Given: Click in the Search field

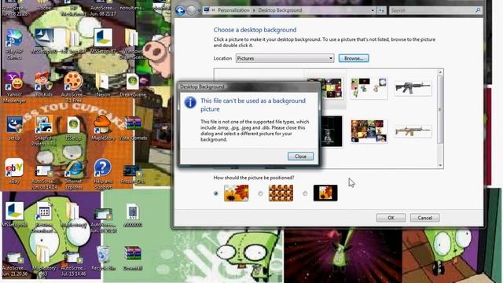Looking at the screenshot, I should click(432, 10).
